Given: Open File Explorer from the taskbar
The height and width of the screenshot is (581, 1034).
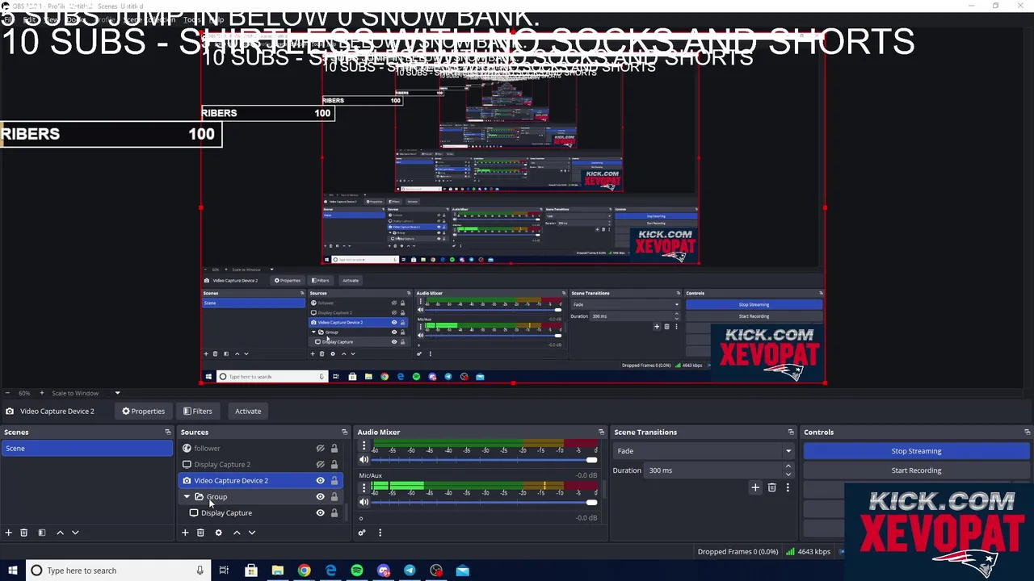Looking at the screenshot, I should pyautogui.click(x=277, y=571).
